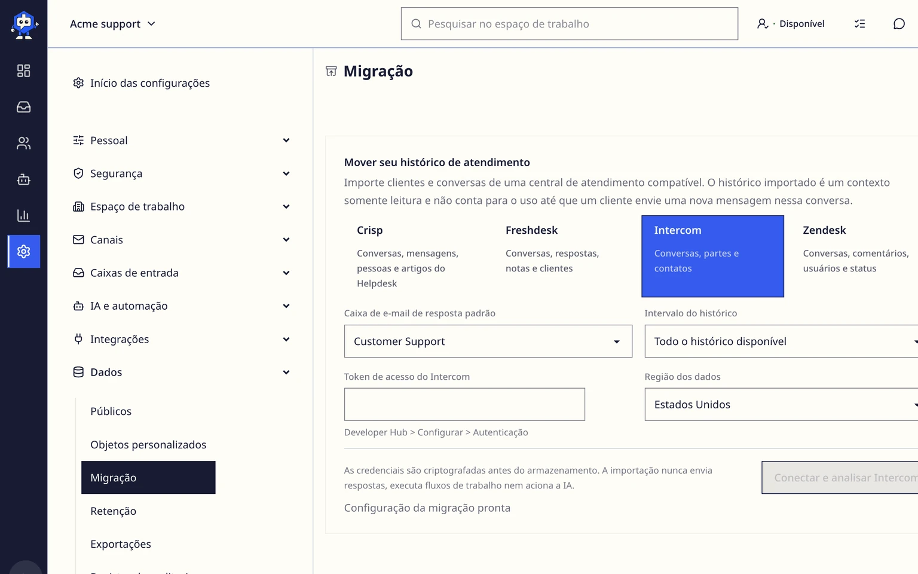The height and width of the screenshot is (574, 918).
Task: Select the Zendesk migration source card
Action: pos(855,257)
